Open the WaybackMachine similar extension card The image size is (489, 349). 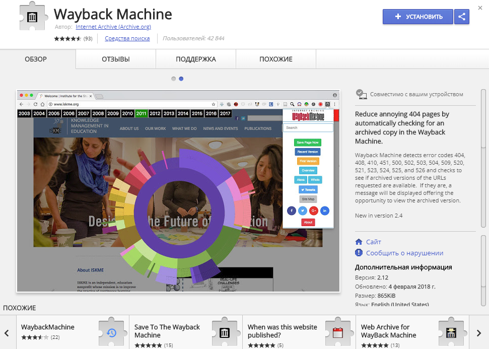tap(73, 332)
